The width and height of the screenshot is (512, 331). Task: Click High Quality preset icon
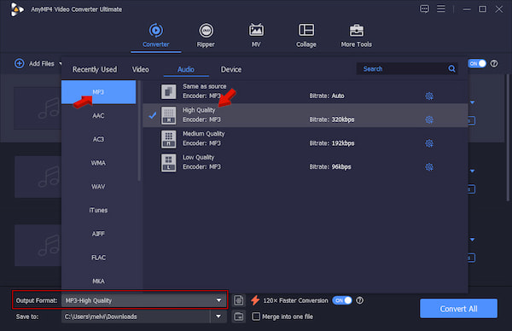(168, 115)
